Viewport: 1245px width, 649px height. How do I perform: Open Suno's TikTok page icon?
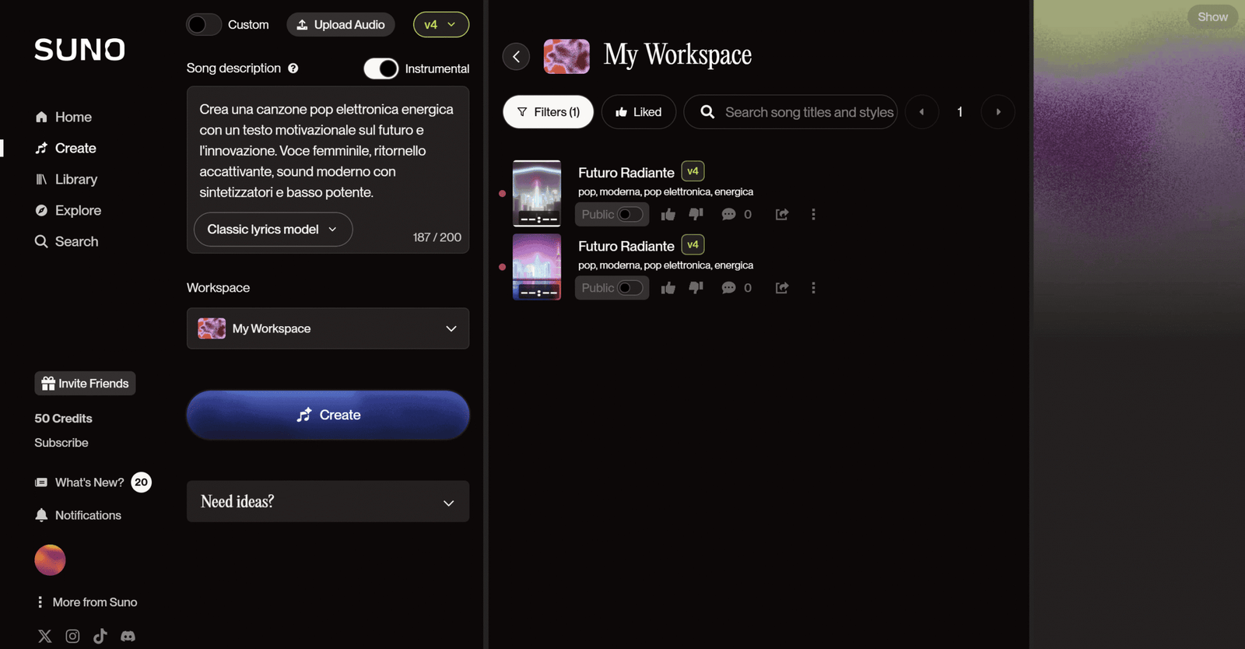click(100, 637)
